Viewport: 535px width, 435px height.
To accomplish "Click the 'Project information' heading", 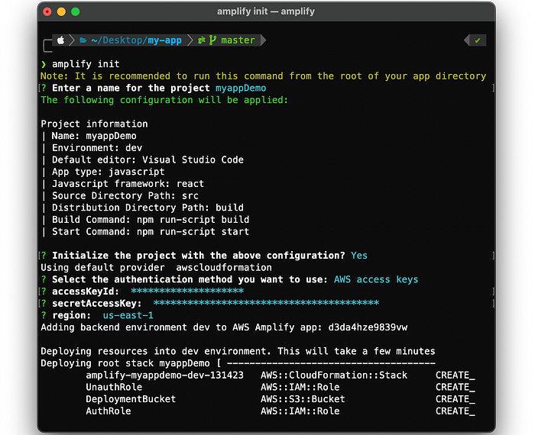I will (x=94, y=124).
